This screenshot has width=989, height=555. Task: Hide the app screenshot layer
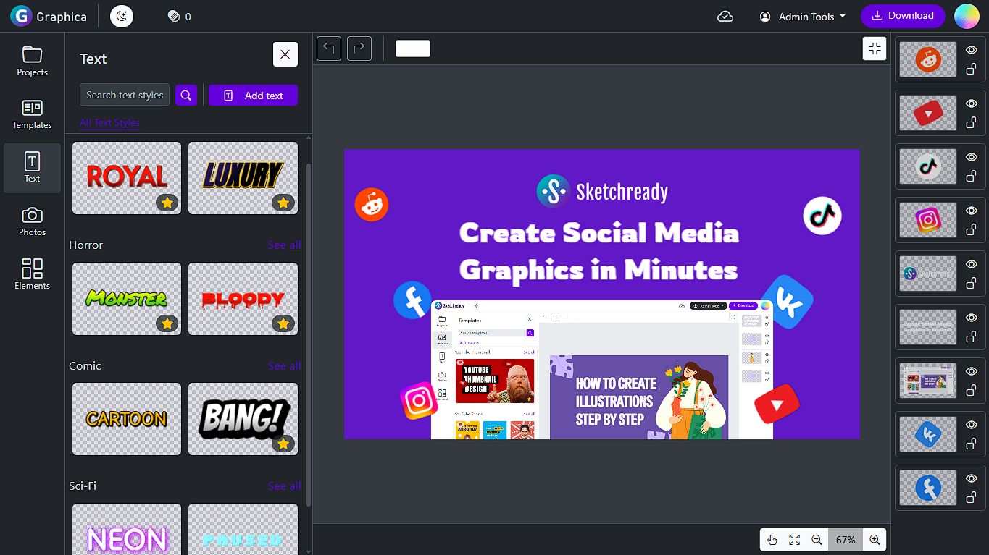[x=972, y=372]
